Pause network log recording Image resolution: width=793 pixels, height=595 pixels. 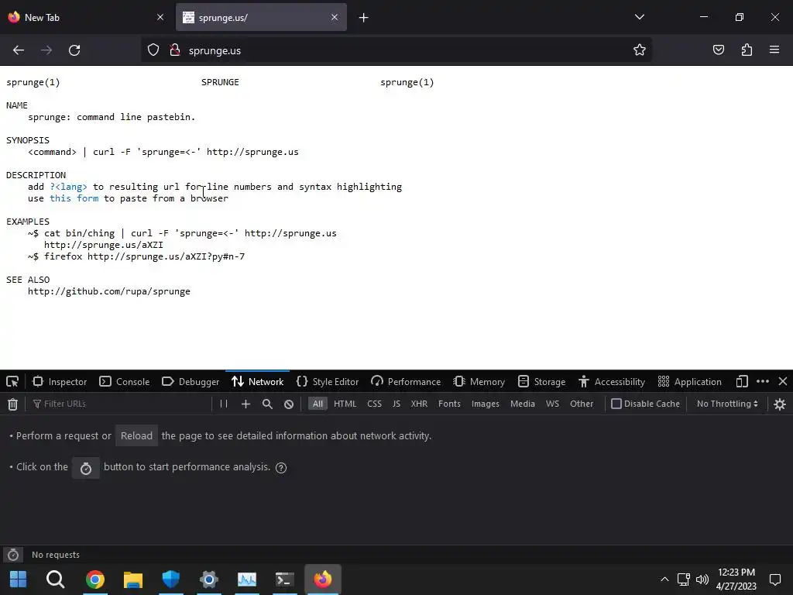224,404
